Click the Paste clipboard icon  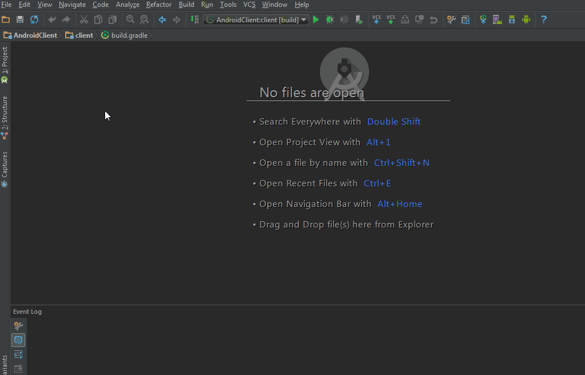point(113,19)
